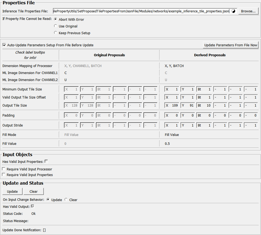Click the derived Fill Value 0.5 field
261x235 pixels.
pos(167,144)
